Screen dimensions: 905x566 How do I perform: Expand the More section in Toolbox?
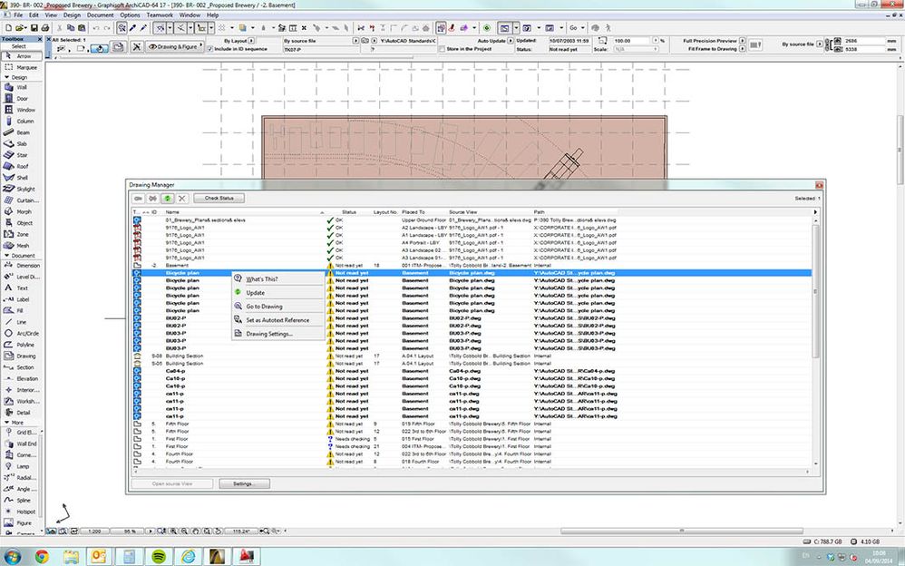point(16,423)
